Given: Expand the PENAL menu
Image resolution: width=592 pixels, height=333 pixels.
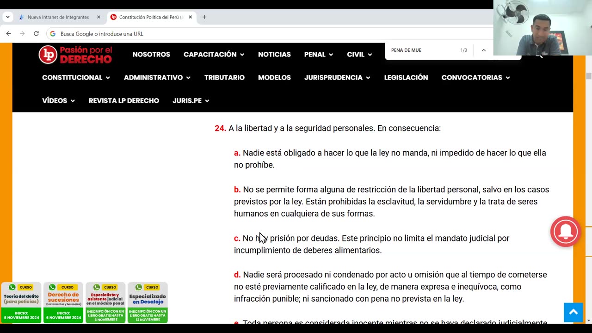Looking at the screenshot, I should click(x=319, y=55).
